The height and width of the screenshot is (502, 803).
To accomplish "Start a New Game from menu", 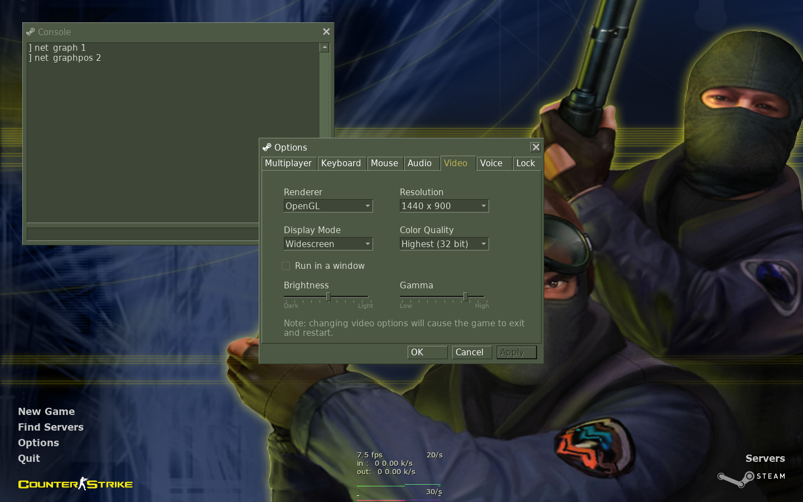I will point(46,412).
